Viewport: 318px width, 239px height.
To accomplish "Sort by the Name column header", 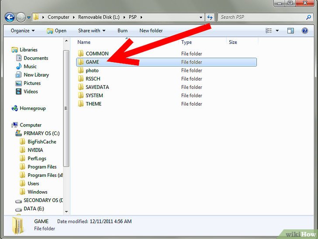I will point(84,42).
